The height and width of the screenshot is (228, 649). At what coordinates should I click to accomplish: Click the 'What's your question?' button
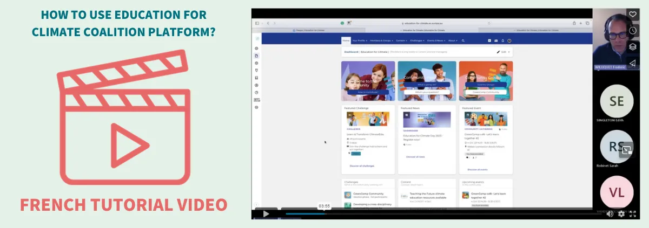pyautogui.click(x=427, y=92)
